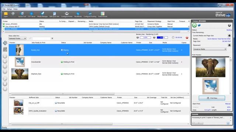Open the Placement settings gear
This screenshot has width=236, height=132.
(x=229, y=45)
